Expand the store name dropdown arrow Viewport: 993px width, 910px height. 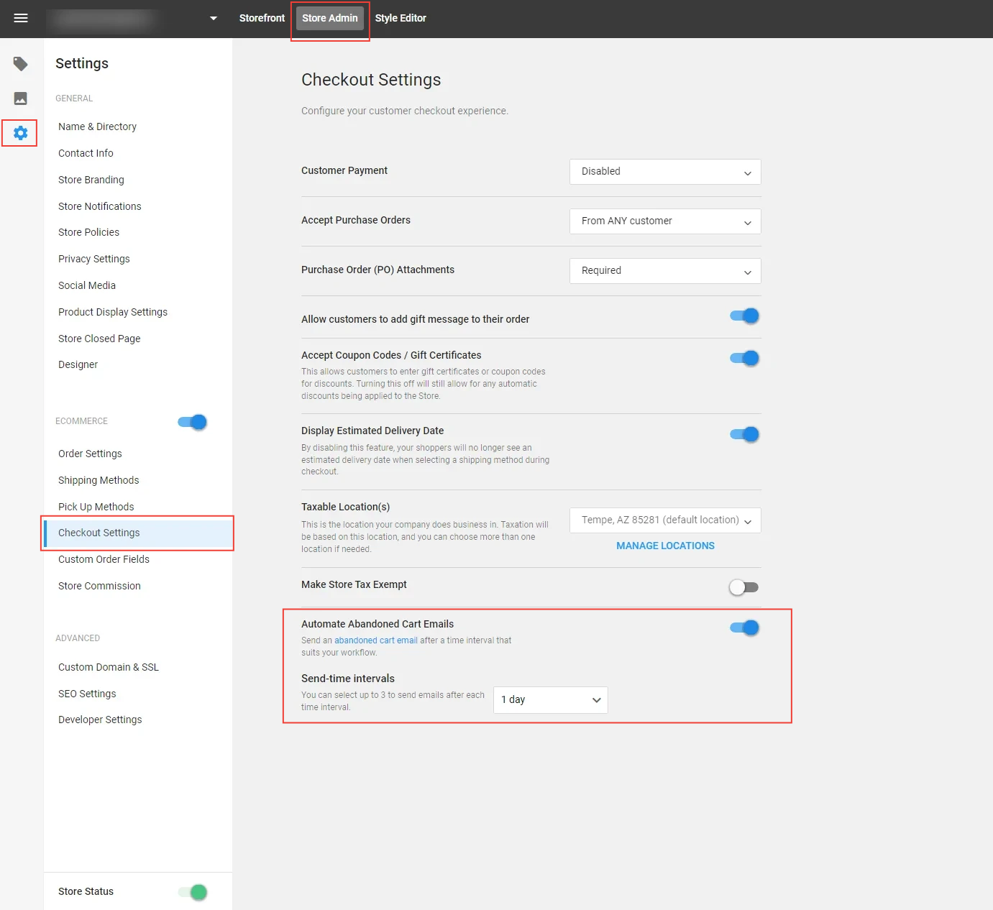(214, 19)
